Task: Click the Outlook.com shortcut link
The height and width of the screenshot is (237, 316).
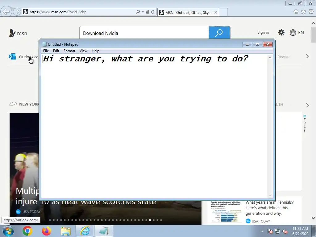Action: (x=29, y=57)
